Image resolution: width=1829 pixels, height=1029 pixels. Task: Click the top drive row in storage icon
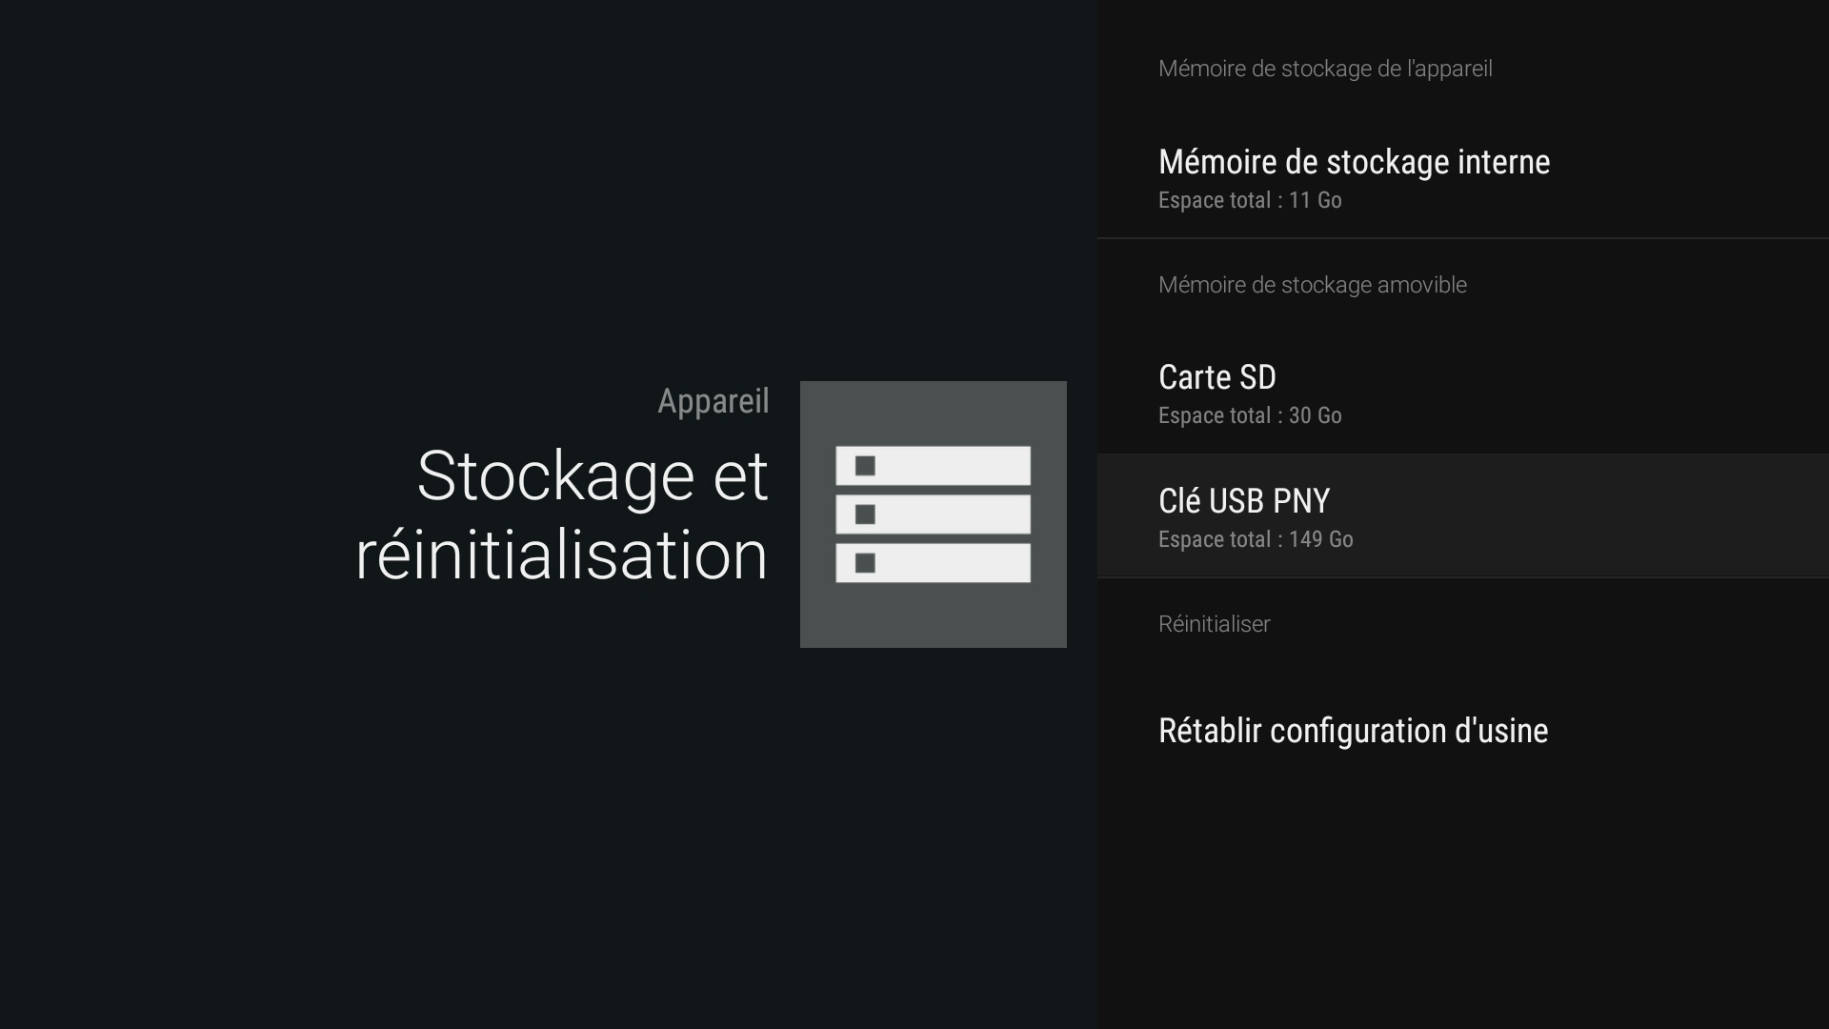[x=932, y=466]
